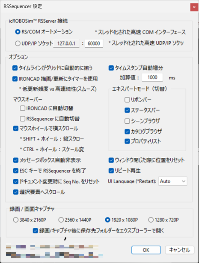Image resolution: width=199 pixels, height=263 pixels.
Task: Toggle IRONCAD 描画/更新にタイマーを使用 checkbox
Action: click(x=15, y=79)
